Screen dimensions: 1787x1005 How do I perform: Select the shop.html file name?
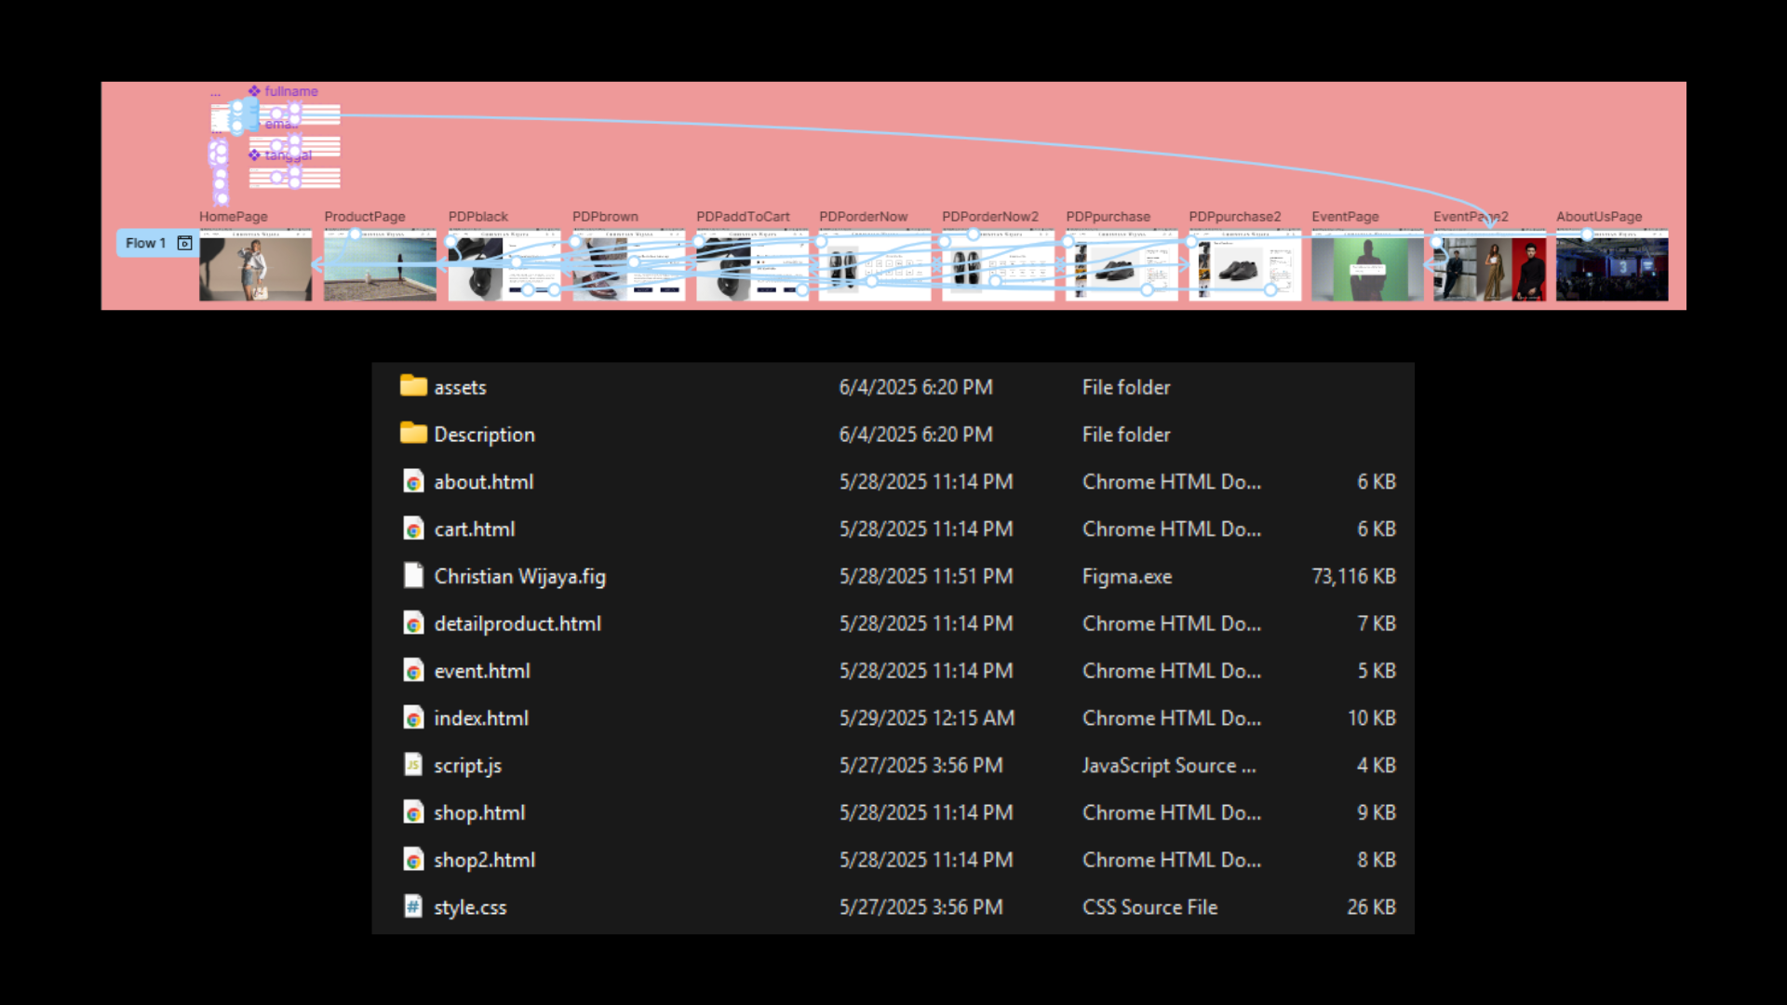click(x=479, y=812)
